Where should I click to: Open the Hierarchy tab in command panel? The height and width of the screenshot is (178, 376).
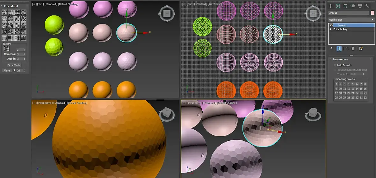tap(345, 6)
